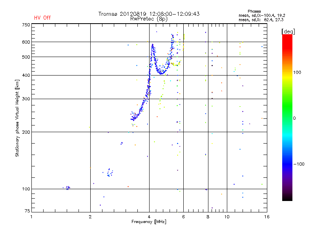Select the 'mean, sd,O:-100.4, 19.2' line
This screenshot has height=236, width=314.
pos(262,15)
